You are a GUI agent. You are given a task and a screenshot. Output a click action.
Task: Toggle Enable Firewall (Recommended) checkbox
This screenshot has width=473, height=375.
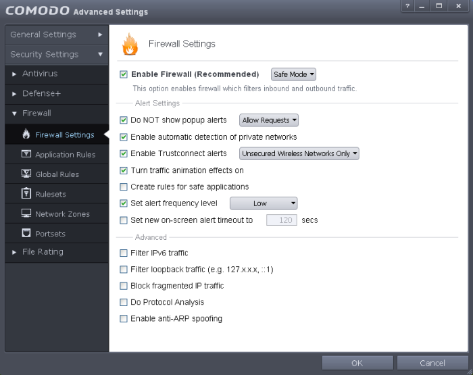(124, 74)
